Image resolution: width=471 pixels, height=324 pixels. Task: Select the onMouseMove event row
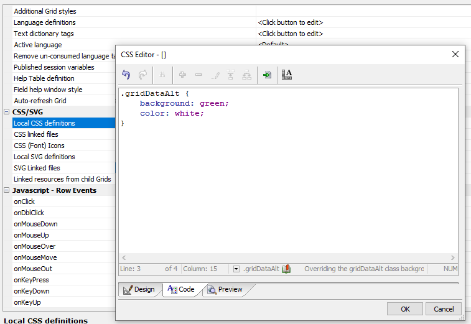pos(63,257)
